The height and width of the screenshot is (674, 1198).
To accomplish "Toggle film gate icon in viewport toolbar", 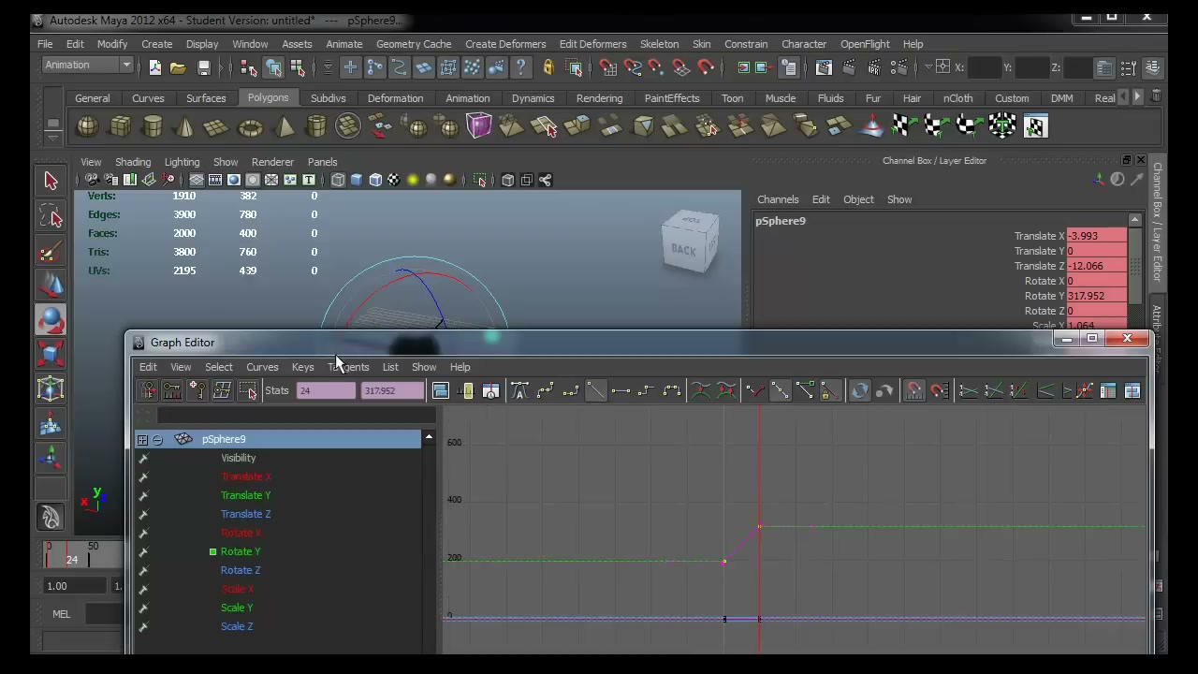I will pos(215,180).
